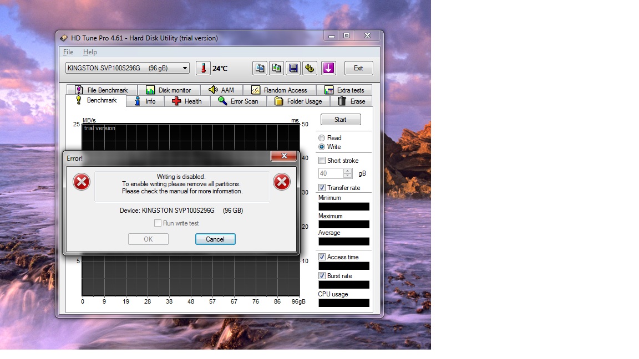Click the copy text to clipboard icon
639x359 pixels.
pos(260,68)
